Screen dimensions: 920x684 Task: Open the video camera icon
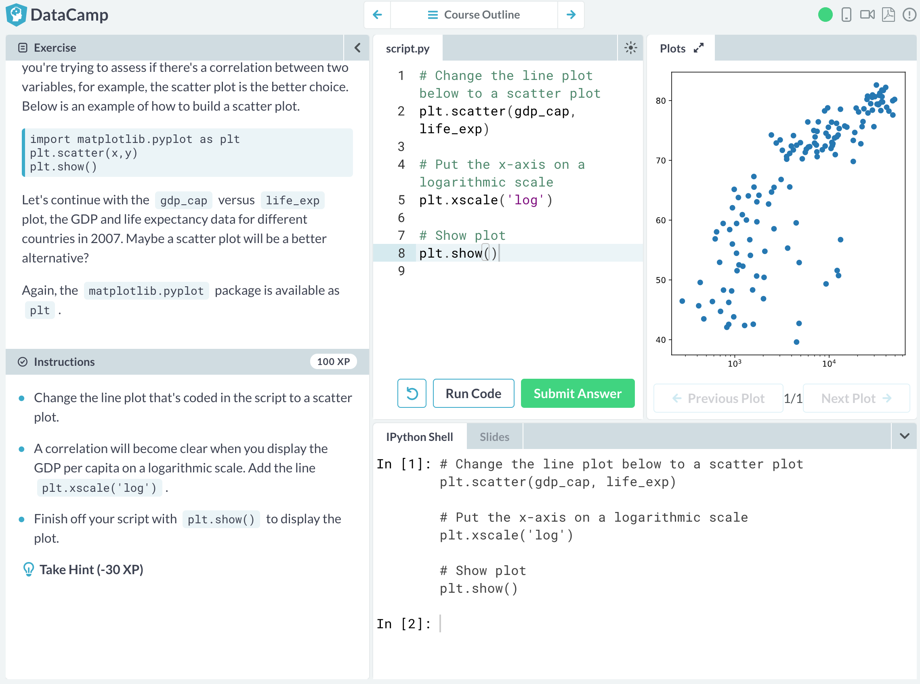(x=867, y=15)
